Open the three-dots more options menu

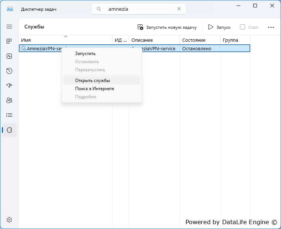(271, 27)
